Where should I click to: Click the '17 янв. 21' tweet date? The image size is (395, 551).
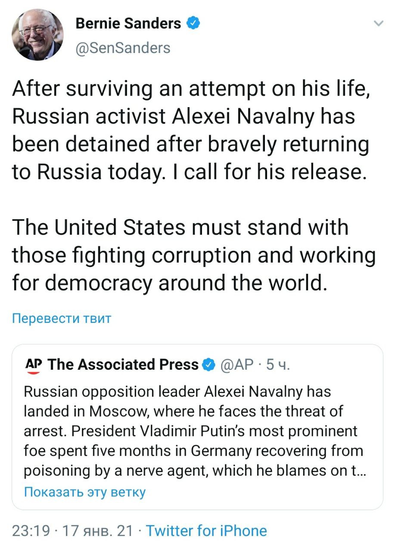[x=98, y=530]
